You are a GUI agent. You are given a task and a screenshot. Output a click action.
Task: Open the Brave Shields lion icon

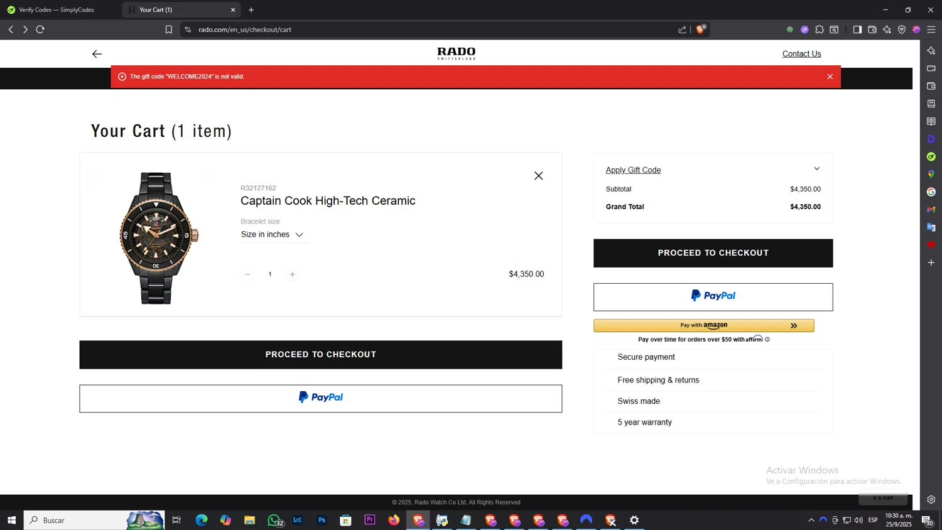pyautogui.click(x=700, y=30)
